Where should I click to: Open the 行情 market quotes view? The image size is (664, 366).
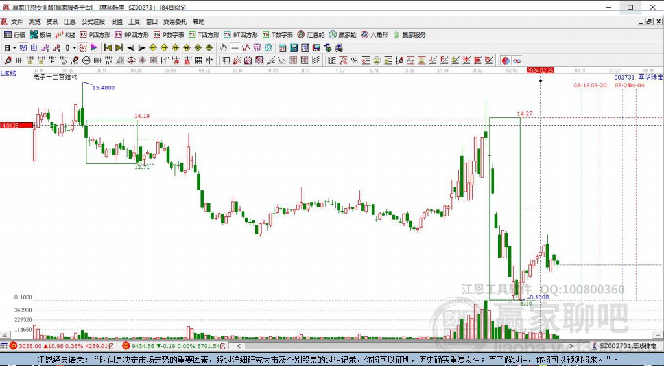(15, 35)
